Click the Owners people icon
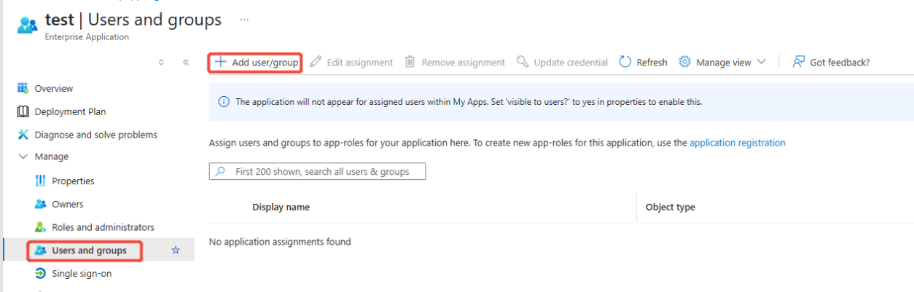Image resolution: width=914 pixels, height=292 pixels. pyautogui.click(x=40, y=204)
